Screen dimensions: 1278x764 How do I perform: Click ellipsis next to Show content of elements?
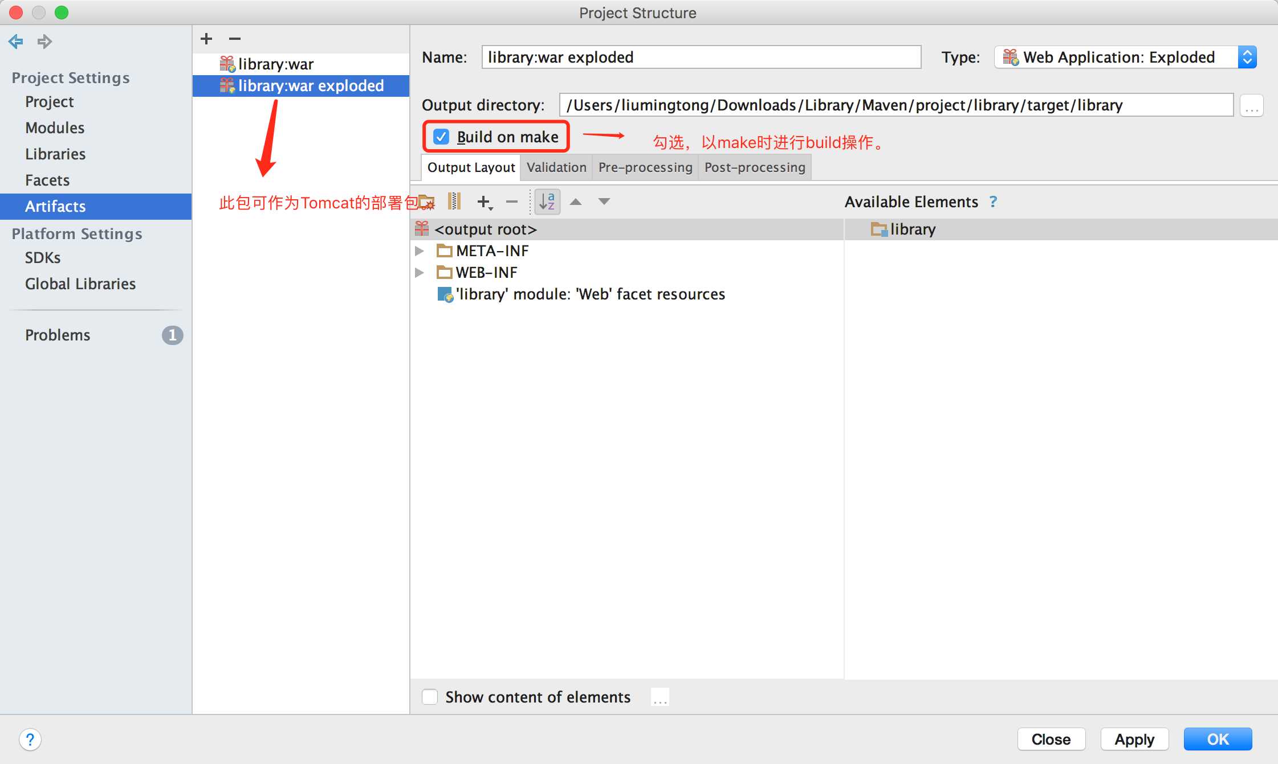click(660, 697)
